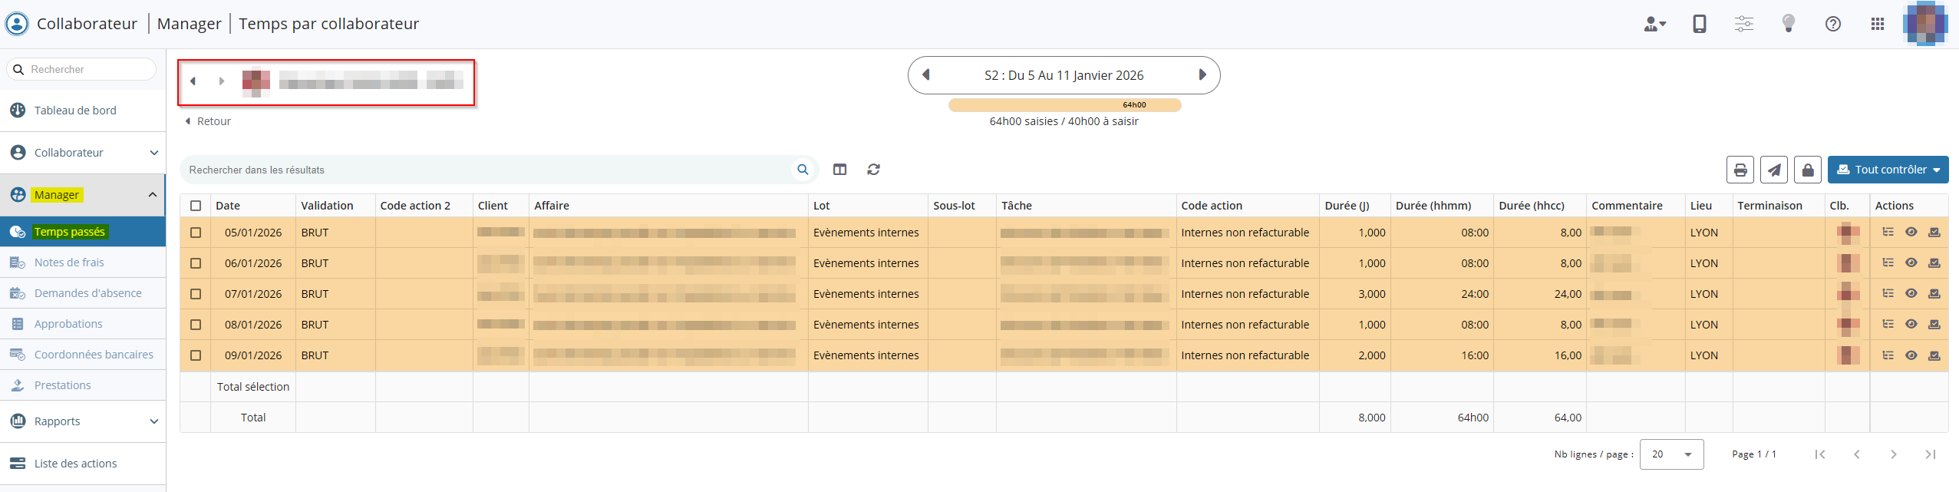Open the Nb lignes per page dropdown

[x=1671, y=454]
